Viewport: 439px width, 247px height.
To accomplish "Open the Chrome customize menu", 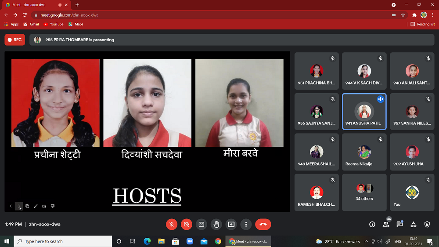I will (432, 15).
